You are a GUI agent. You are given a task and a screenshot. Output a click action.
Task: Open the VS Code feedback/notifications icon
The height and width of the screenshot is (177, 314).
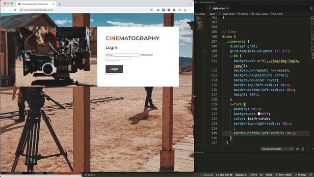click(311, 175)
